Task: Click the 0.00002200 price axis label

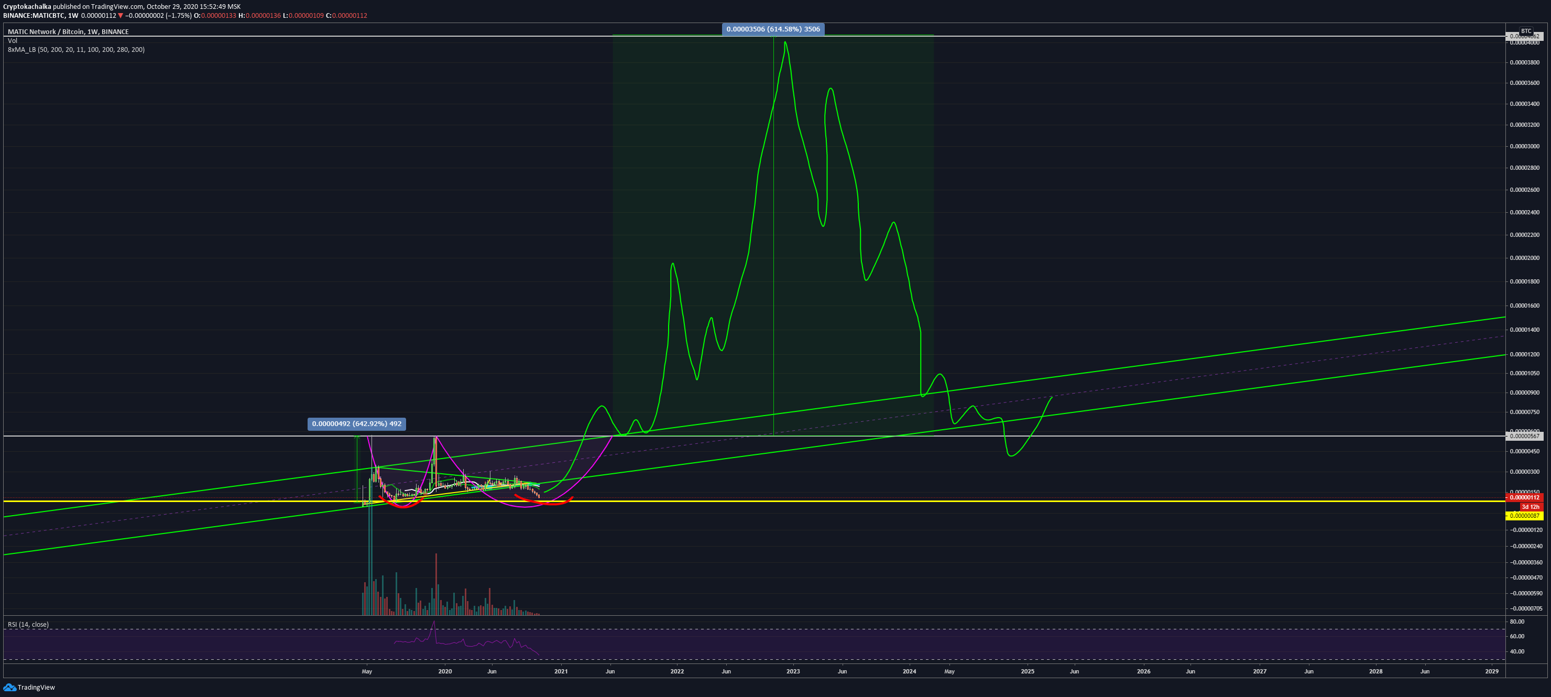Action: [x=1525, y=235]
